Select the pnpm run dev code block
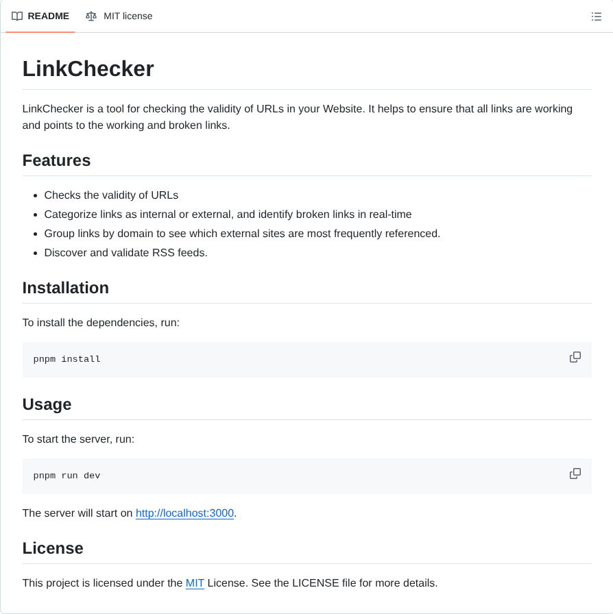 (x=66, y=475)
